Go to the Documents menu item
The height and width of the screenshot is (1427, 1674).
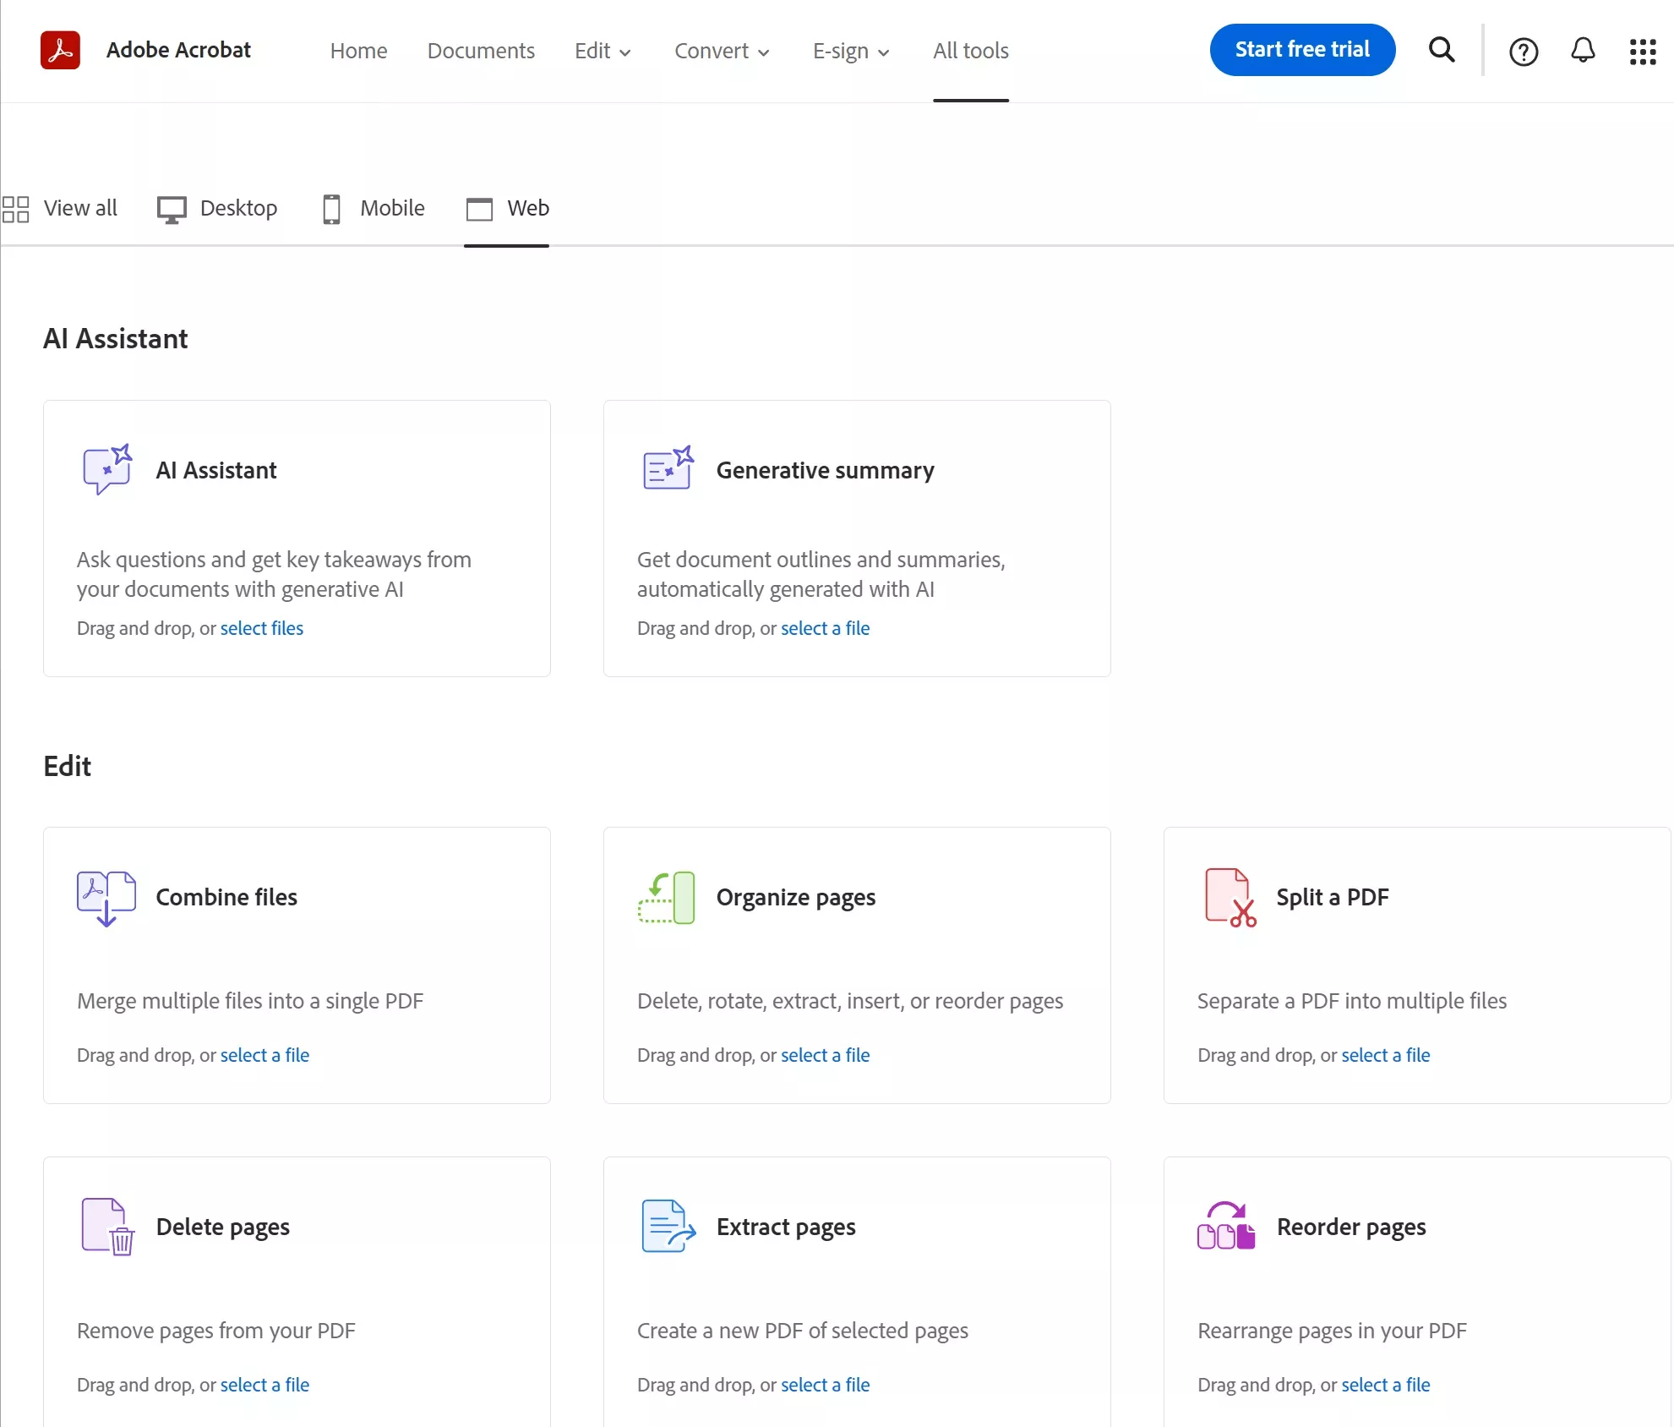[481, 51]
